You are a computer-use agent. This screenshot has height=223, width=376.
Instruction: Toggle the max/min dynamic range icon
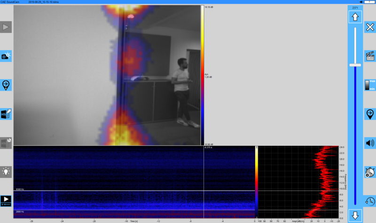coord(370,85)
